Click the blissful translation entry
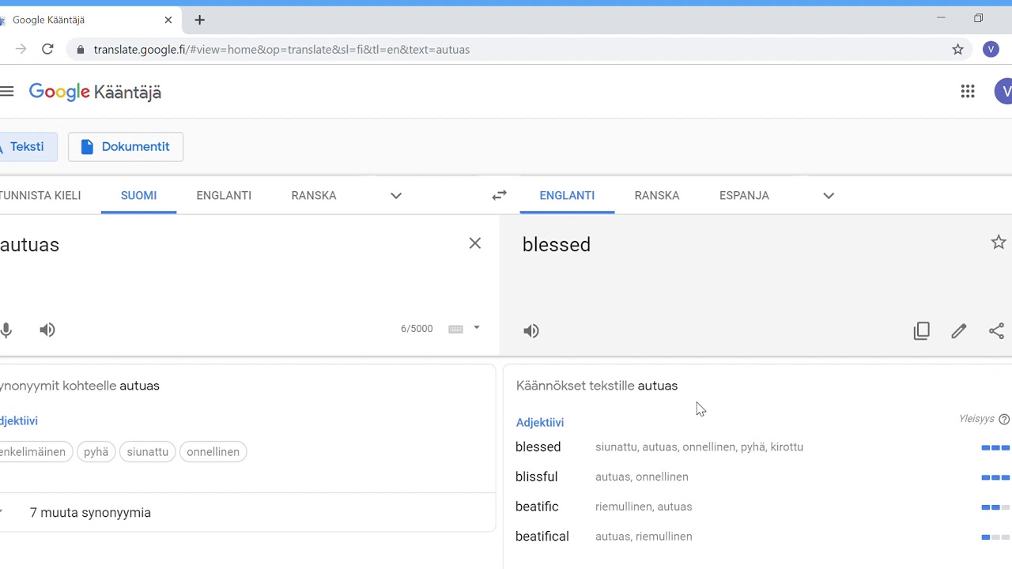Viewport: 1012px width, 569px height. click(x=537, y=477)
